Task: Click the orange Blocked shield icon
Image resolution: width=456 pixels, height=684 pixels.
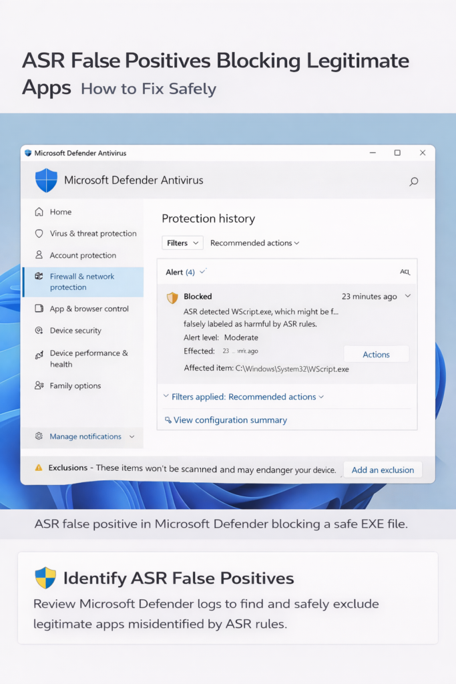Action: coord(173,297)
